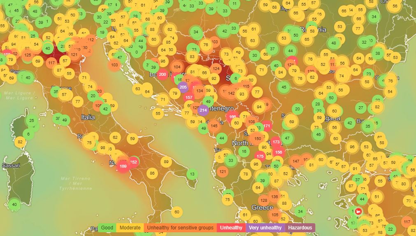The height and width of the screenshot is (236, 416).
Task: Open the red 166 marker near Montenegro
Action: [232, 117]
